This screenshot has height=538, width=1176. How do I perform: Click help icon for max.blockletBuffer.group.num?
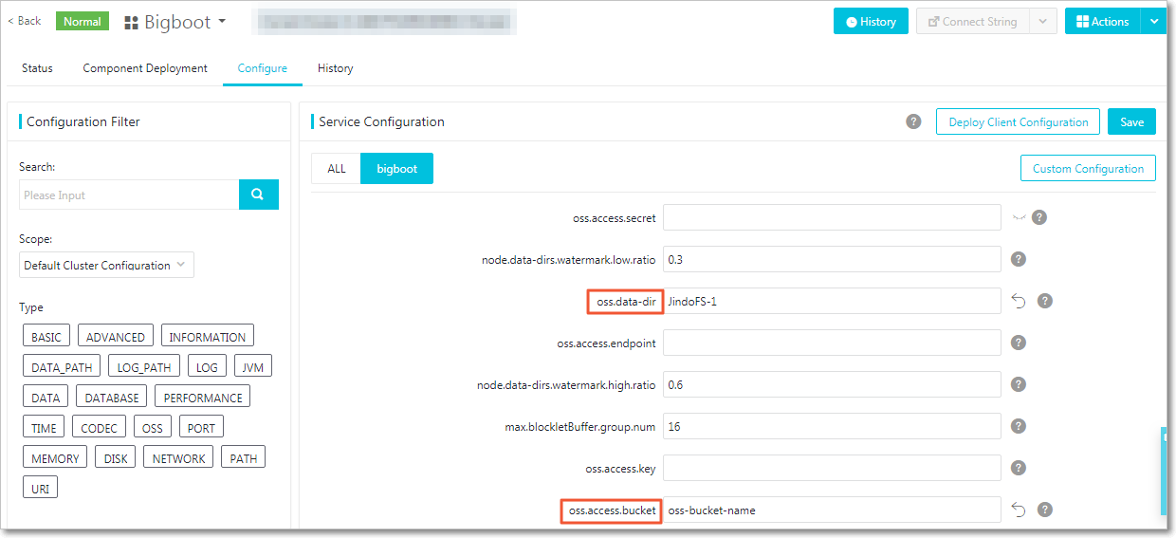tap(1019, 426)
